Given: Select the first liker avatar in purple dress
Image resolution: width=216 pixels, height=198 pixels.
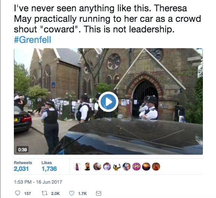Looking at the screenshot, I should (x=77, y=166).
